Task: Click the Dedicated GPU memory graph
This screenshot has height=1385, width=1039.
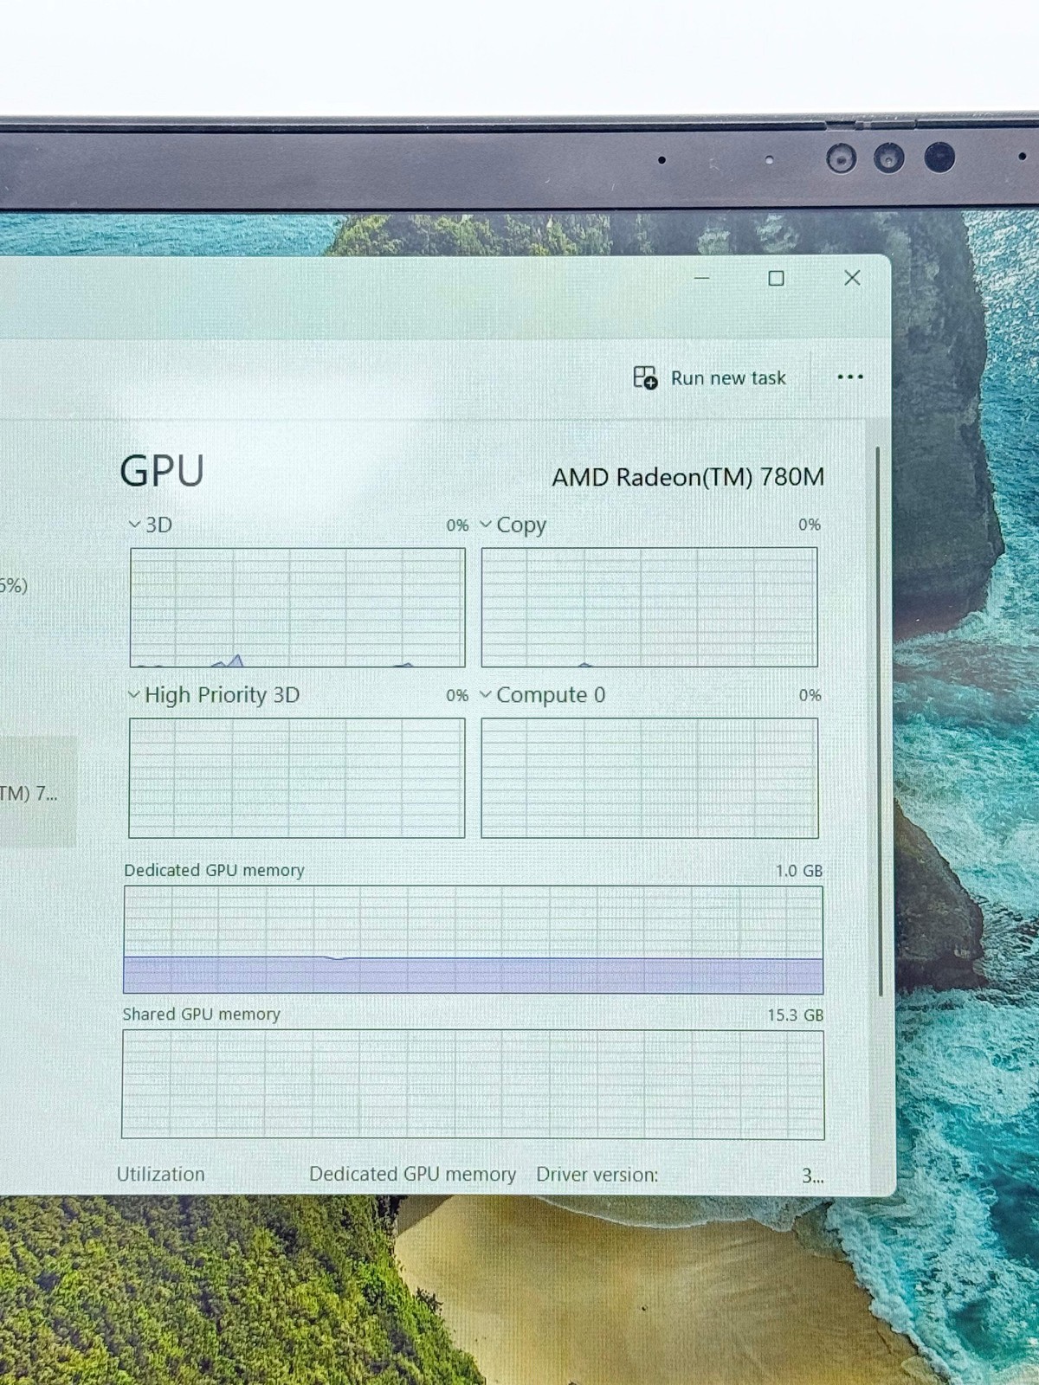Action: (x=474, y=939)
